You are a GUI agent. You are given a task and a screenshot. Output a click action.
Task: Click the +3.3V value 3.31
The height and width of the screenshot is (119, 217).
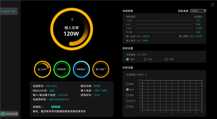click(x=198, y=20)
